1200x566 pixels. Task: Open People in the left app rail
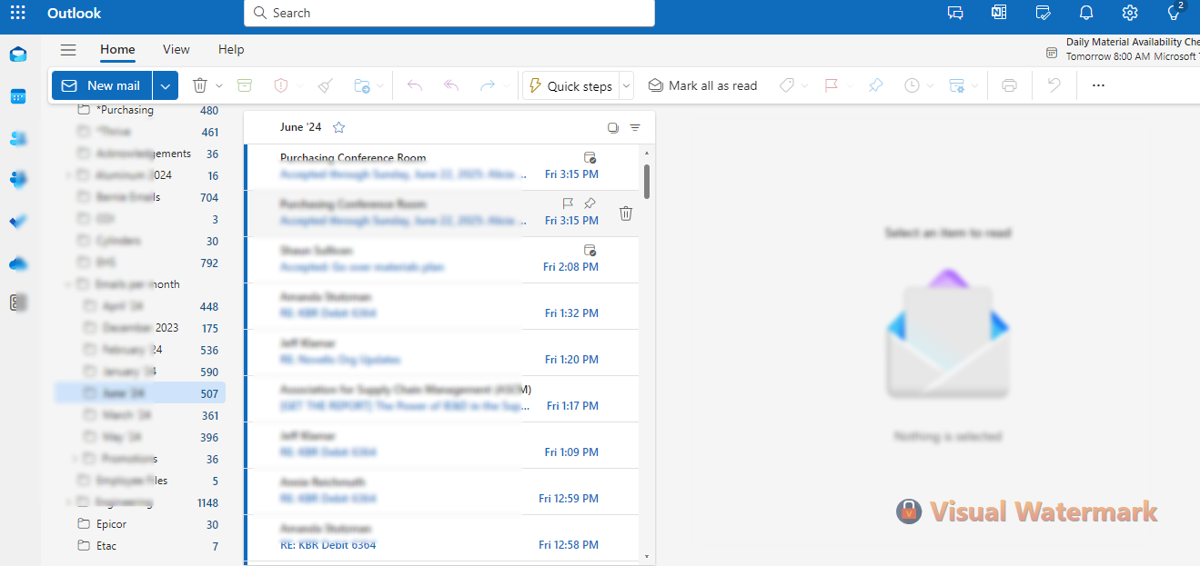[x=18, y=138]
